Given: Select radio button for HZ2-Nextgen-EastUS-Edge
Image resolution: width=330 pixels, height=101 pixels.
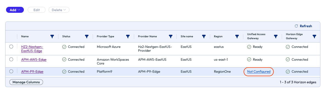Looking at the screenshot, I should [11, 47].
